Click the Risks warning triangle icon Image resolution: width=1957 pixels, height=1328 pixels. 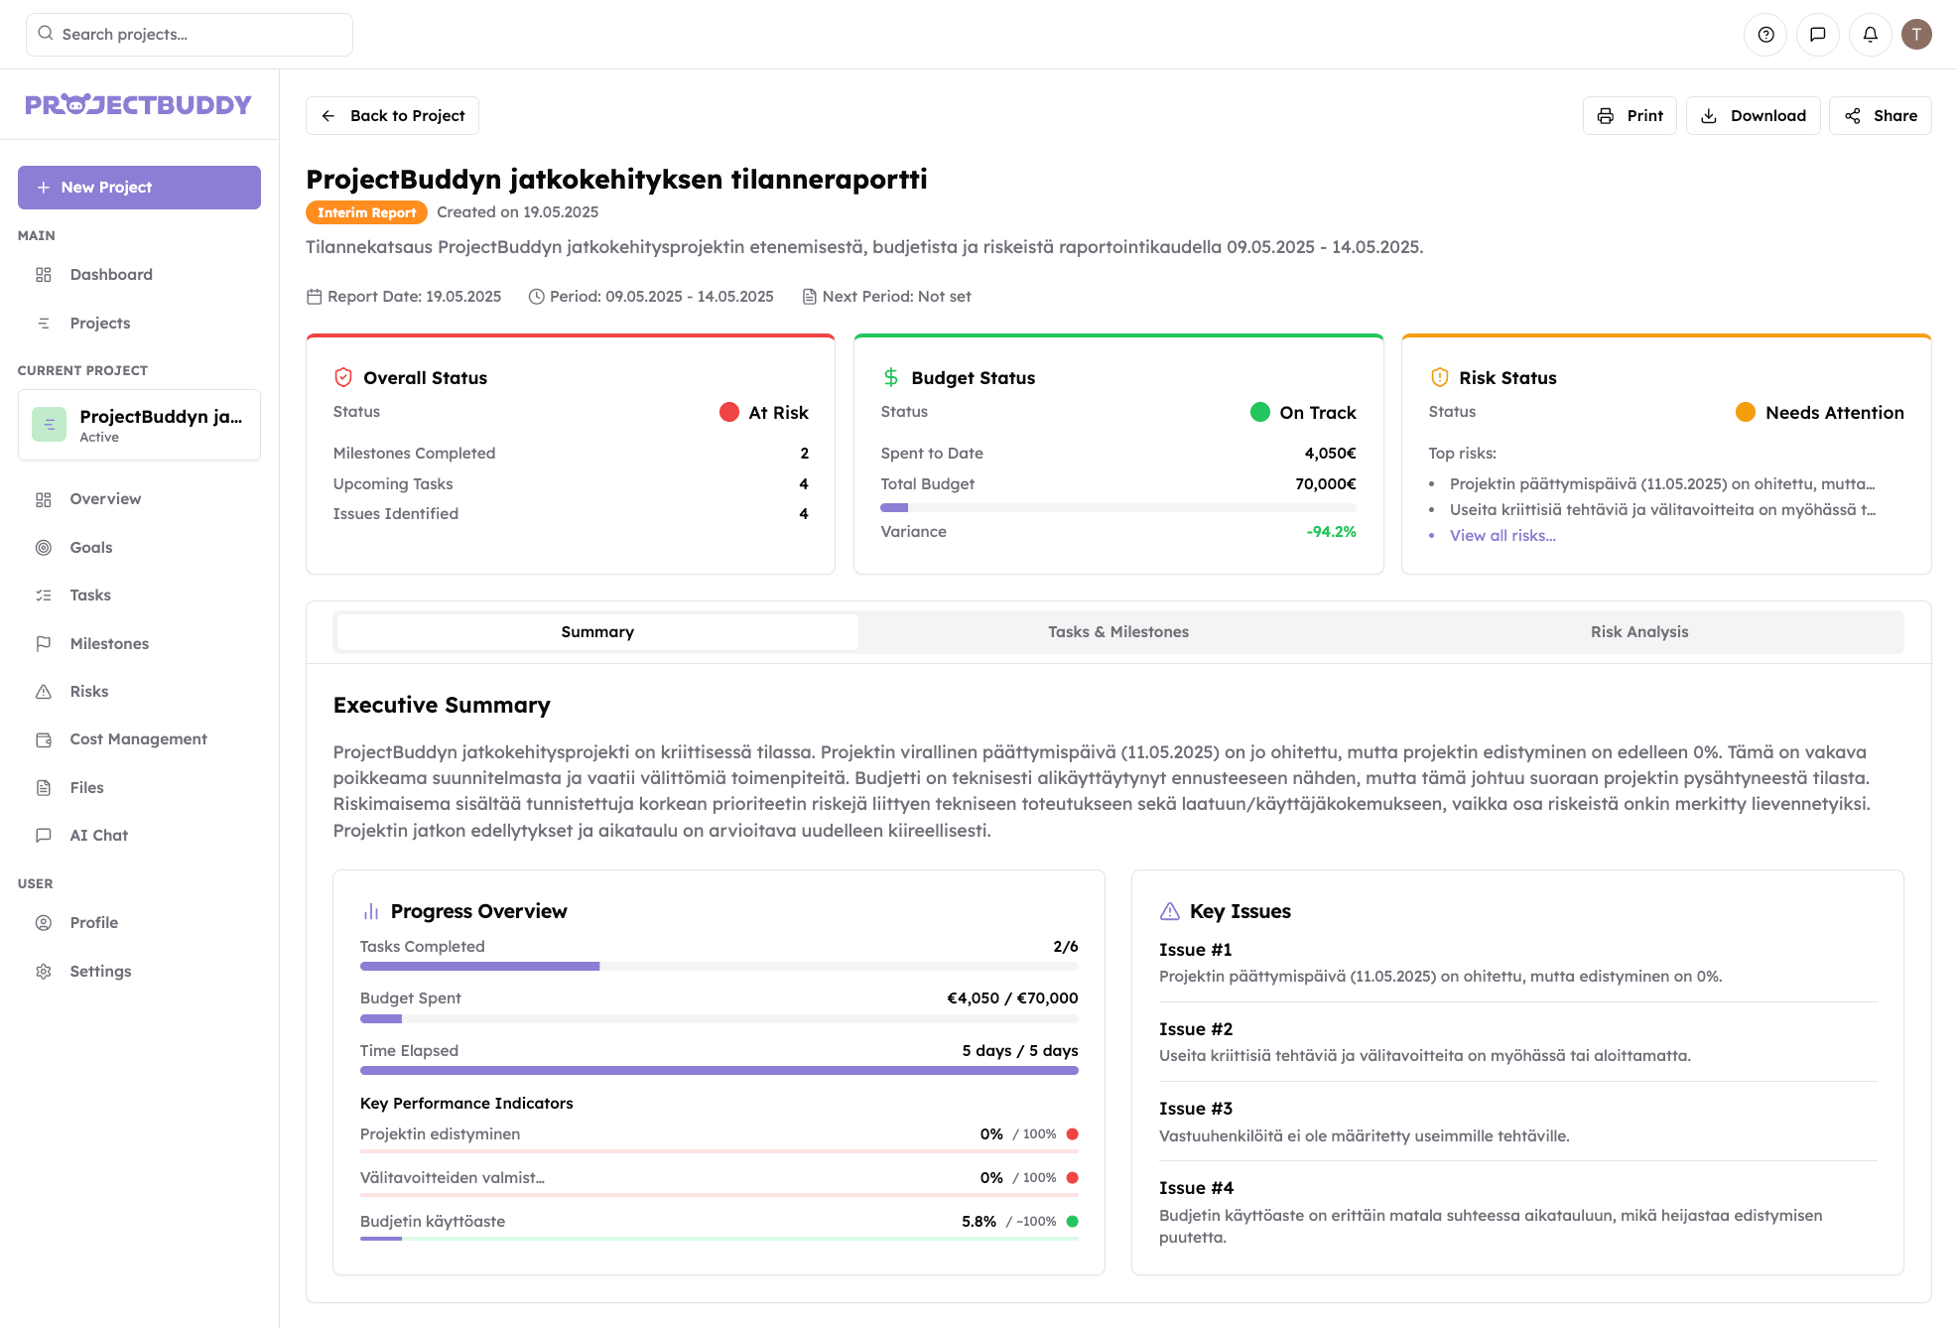[x=44, y=692]
